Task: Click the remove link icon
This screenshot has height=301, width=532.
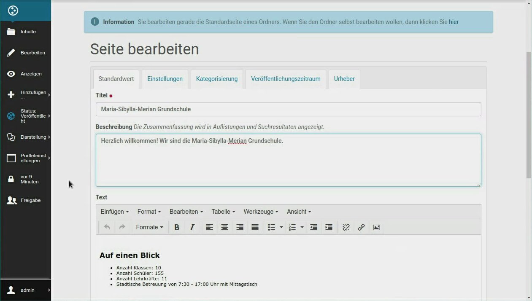Action: coord(346,227)
